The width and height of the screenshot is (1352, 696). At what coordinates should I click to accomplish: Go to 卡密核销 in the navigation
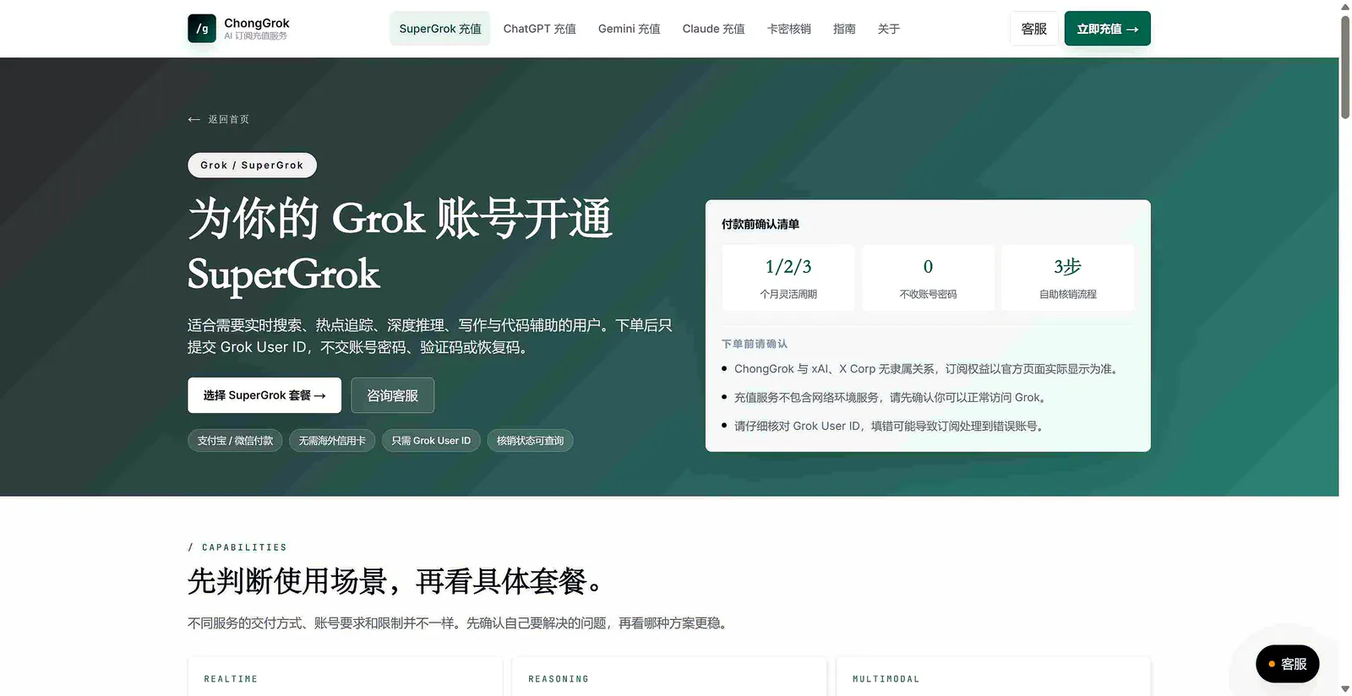click(789, 29)
